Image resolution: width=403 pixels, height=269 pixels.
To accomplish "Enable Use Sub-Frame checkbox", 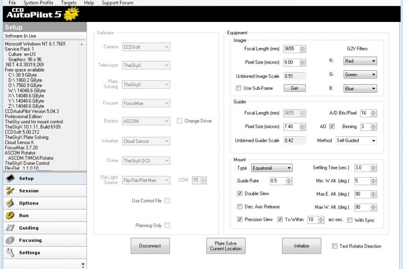I will click(238, 88).
